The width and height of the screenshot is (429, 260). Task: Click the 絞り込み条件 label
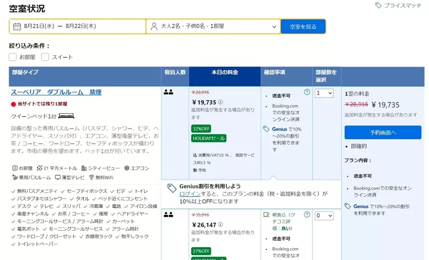[29, 46]
